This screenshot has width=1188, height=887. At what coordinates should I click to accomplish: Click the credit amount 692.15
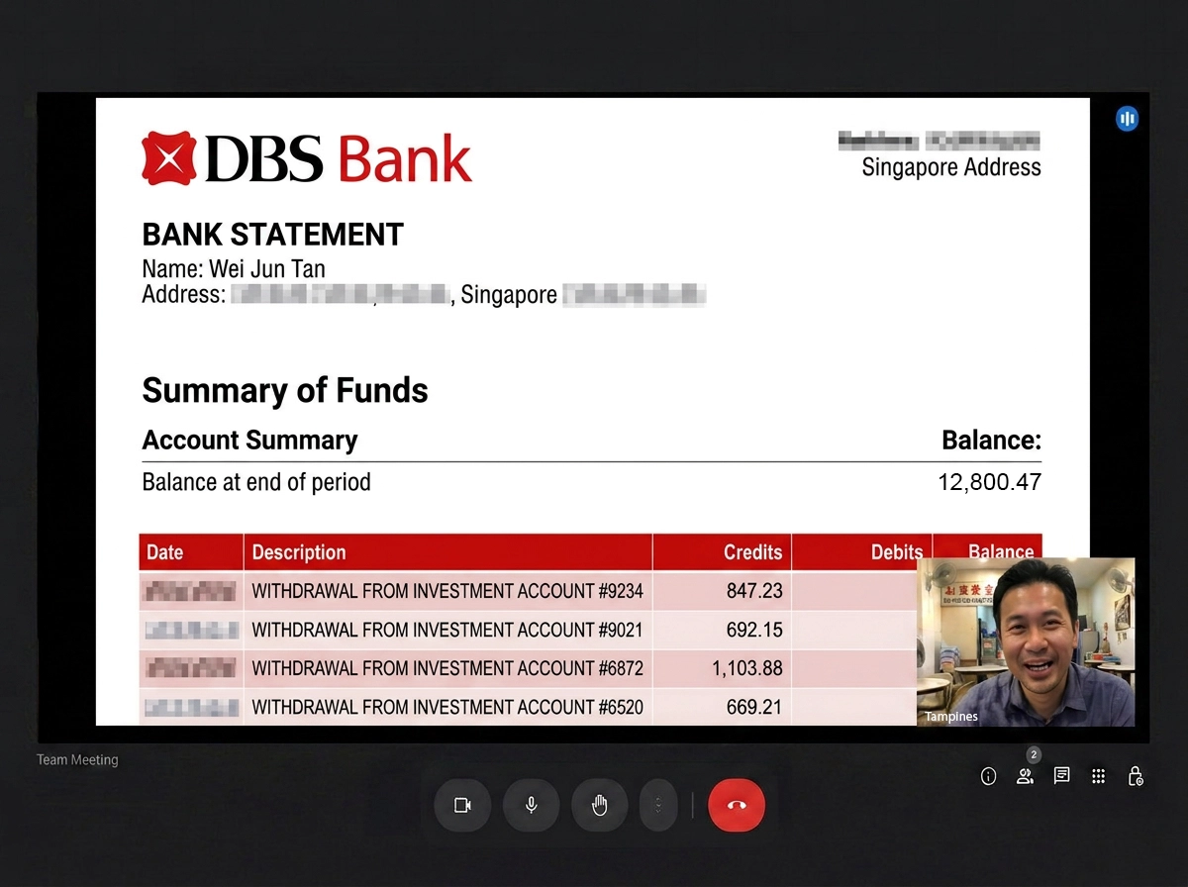coord(754,630)
